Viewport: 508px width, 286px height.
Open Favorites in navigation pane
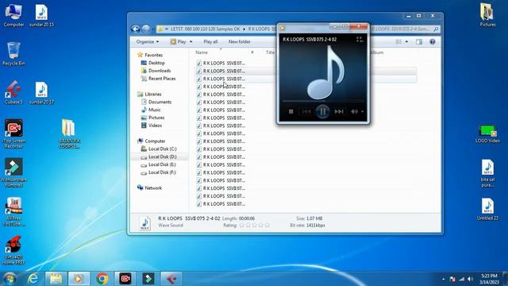click(153, 55)
